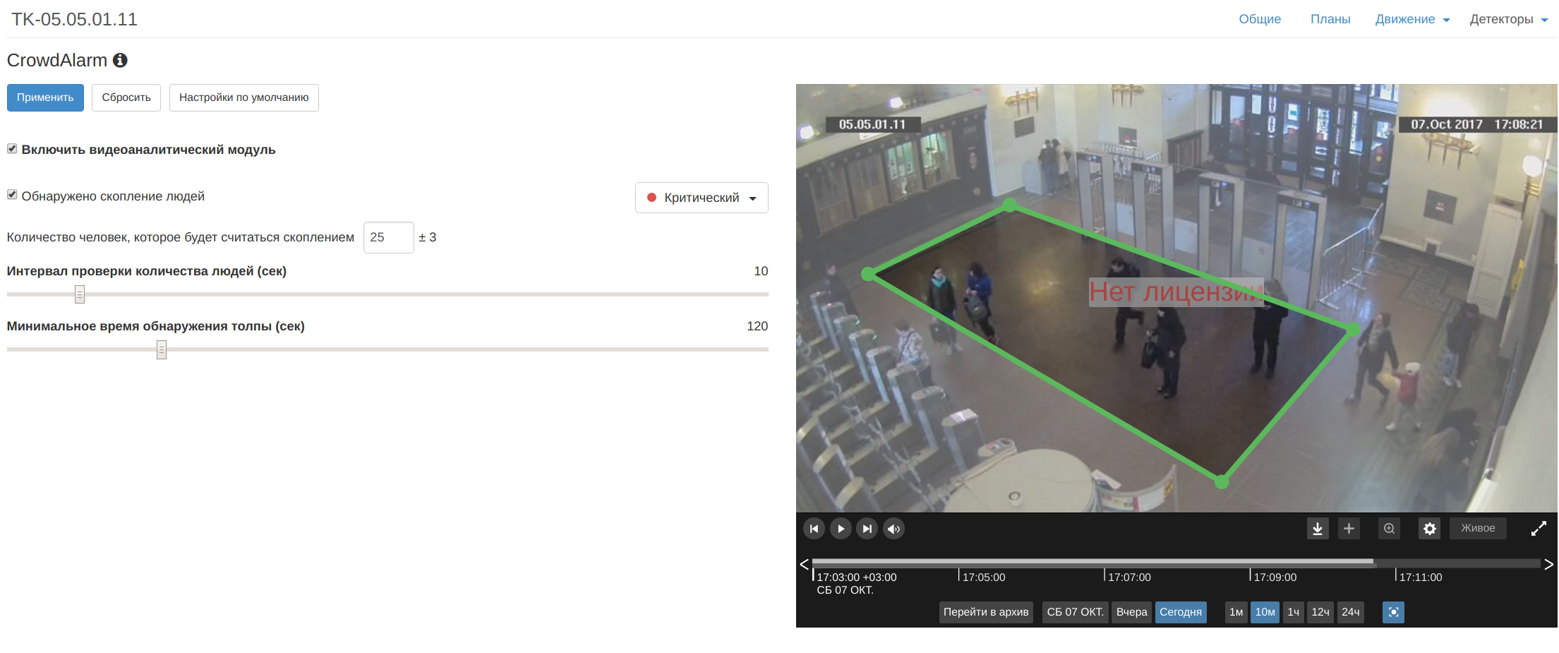Screen dimensions: 1559x653
Task: Shift timeline forward with right arrow
Action: [1548, 564]
